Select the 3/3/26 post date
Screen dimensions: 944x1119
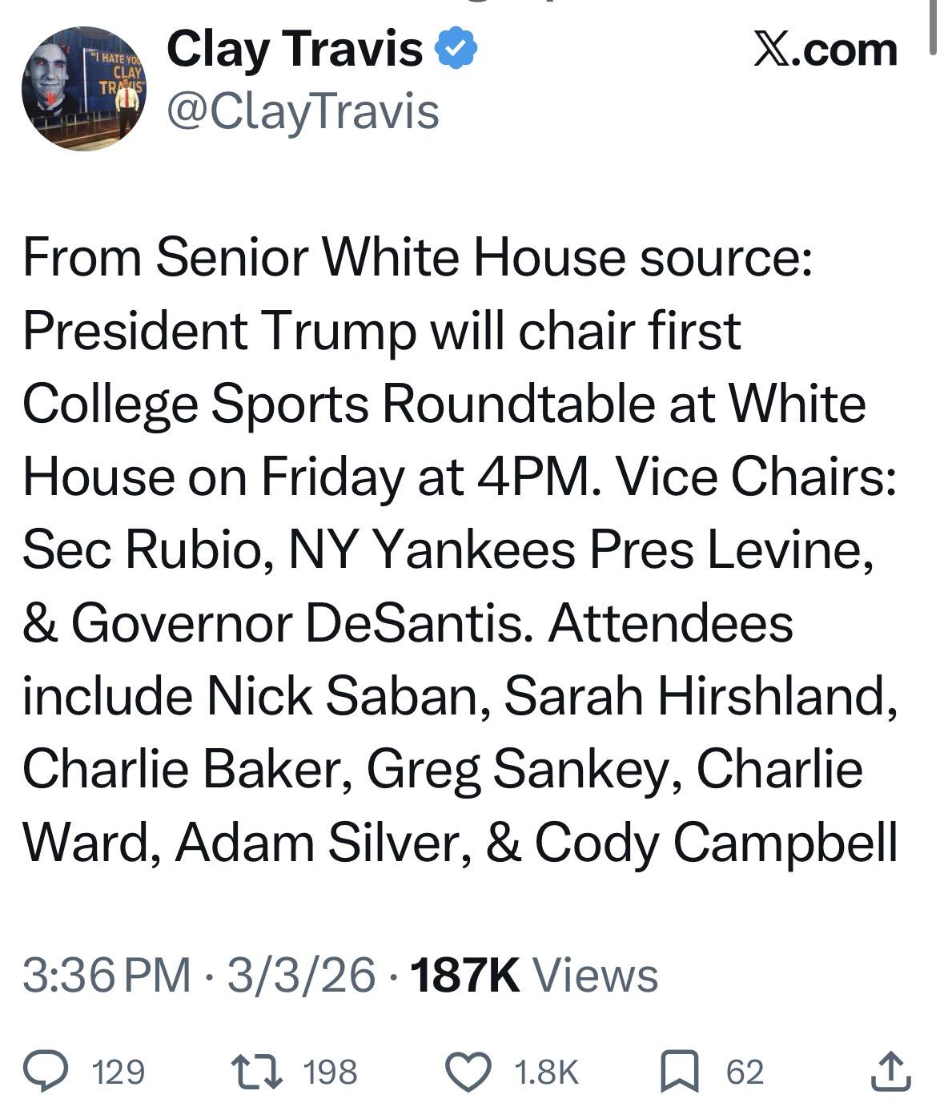point(301,976)
